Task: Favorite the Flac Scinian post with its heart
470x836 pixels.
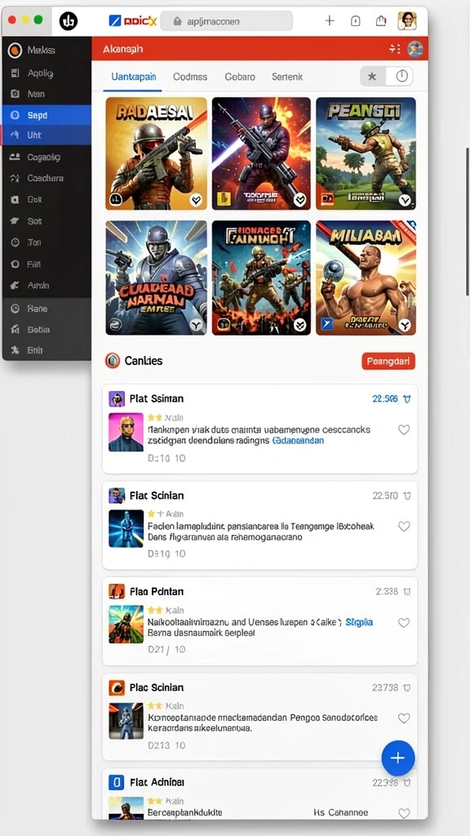Action: [x=404, y=527]
